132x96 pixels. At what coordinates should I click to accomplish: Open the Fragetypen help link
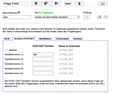coord(46,13)
